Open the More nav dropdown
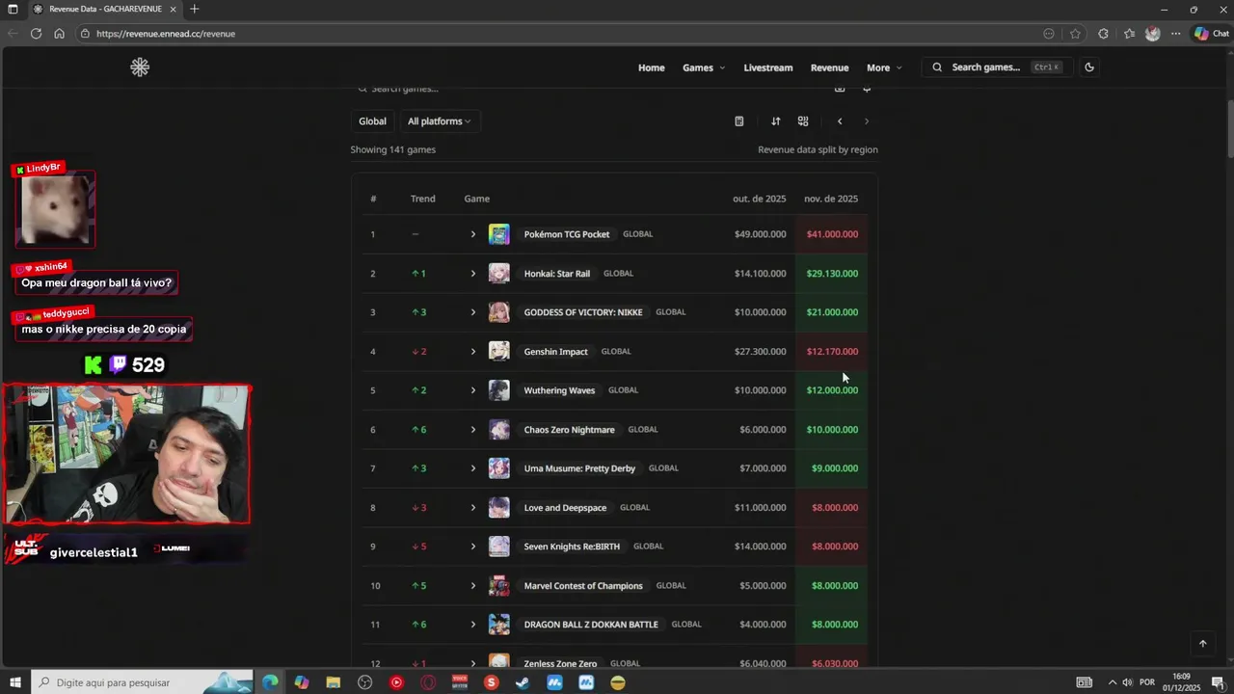 [x=884, y=67]
